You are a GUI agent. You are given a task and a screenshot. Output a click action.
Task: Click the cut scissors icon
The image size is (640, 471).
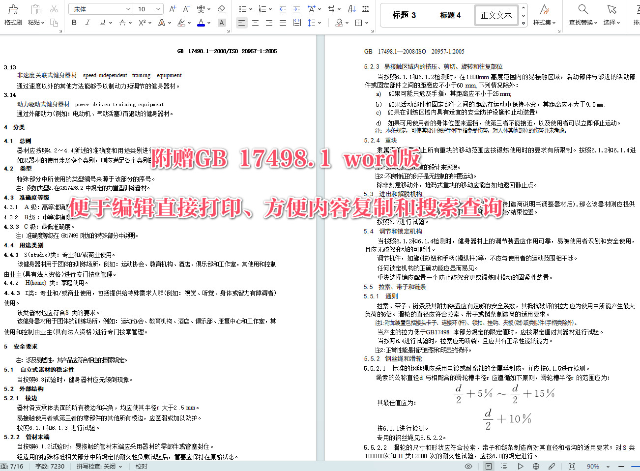tap(54, 8)
